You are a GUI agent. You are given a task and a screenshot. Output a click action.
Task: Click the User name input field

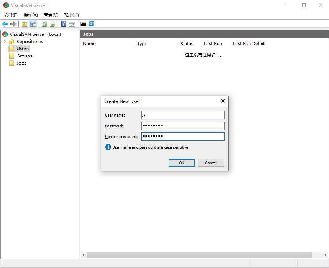(x=183, y=115)
